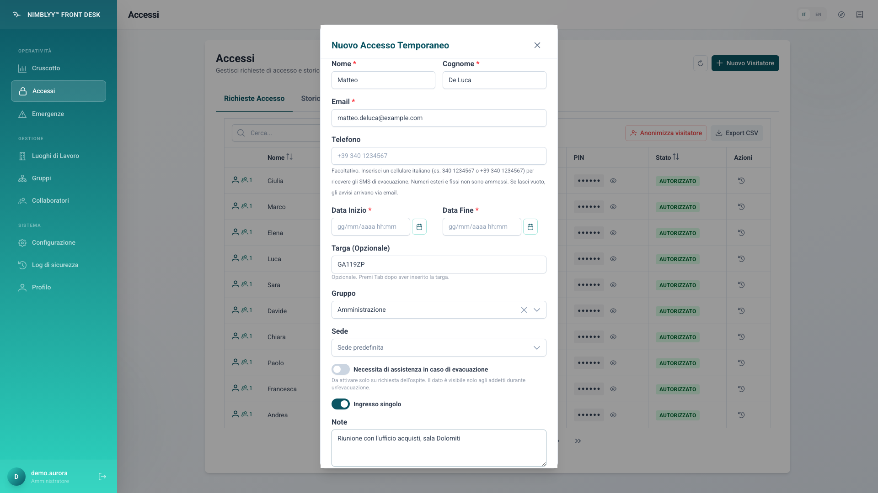The image size is (878, 493).
Task: Click the Note text area
Action: coord(439,448)
